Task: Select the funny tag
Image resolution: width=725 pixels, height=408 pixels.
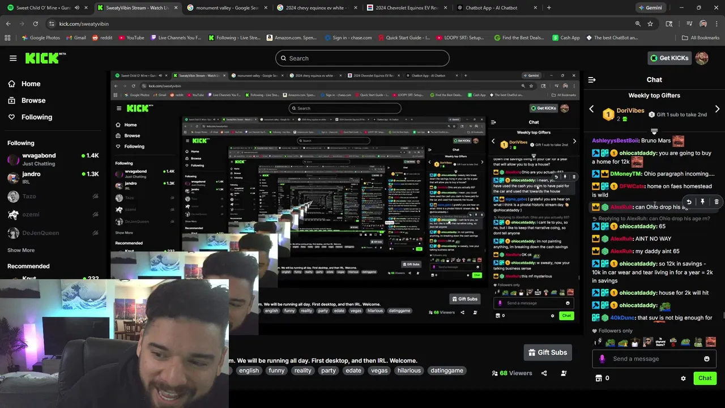Action: 277,371
